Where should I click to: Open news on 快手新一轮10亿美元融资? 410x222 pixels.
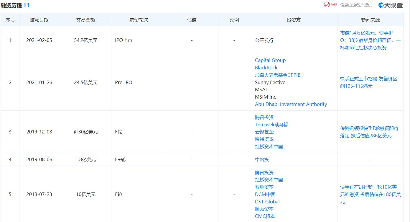(x=371, y=194)
